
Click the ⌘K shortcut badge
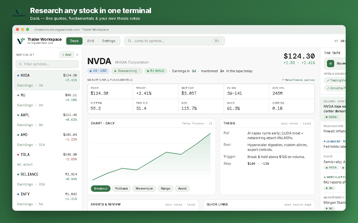click(x=217, y=41)
